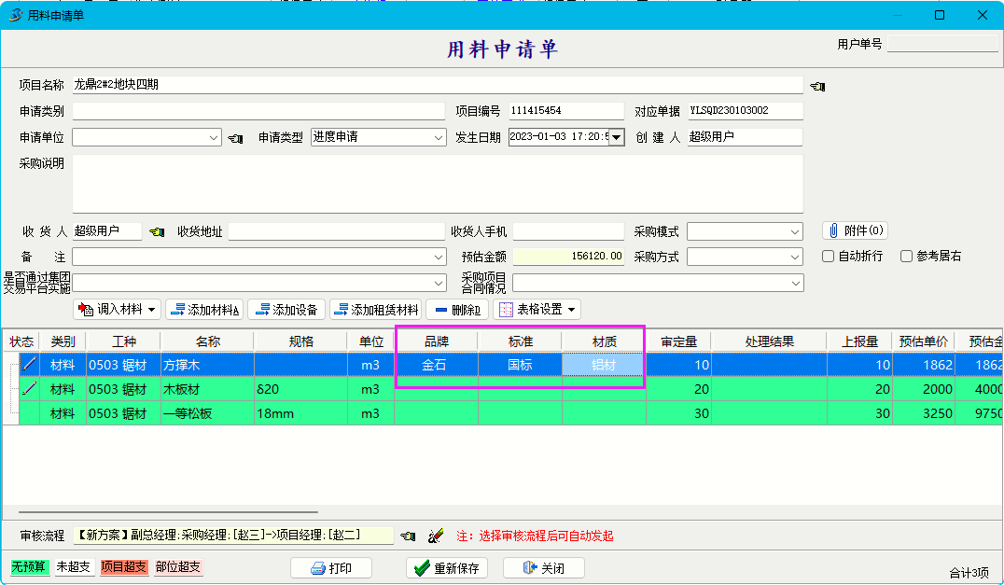
Task: Open the 采购模式 combo box
Action: click(x=795, y=231)
